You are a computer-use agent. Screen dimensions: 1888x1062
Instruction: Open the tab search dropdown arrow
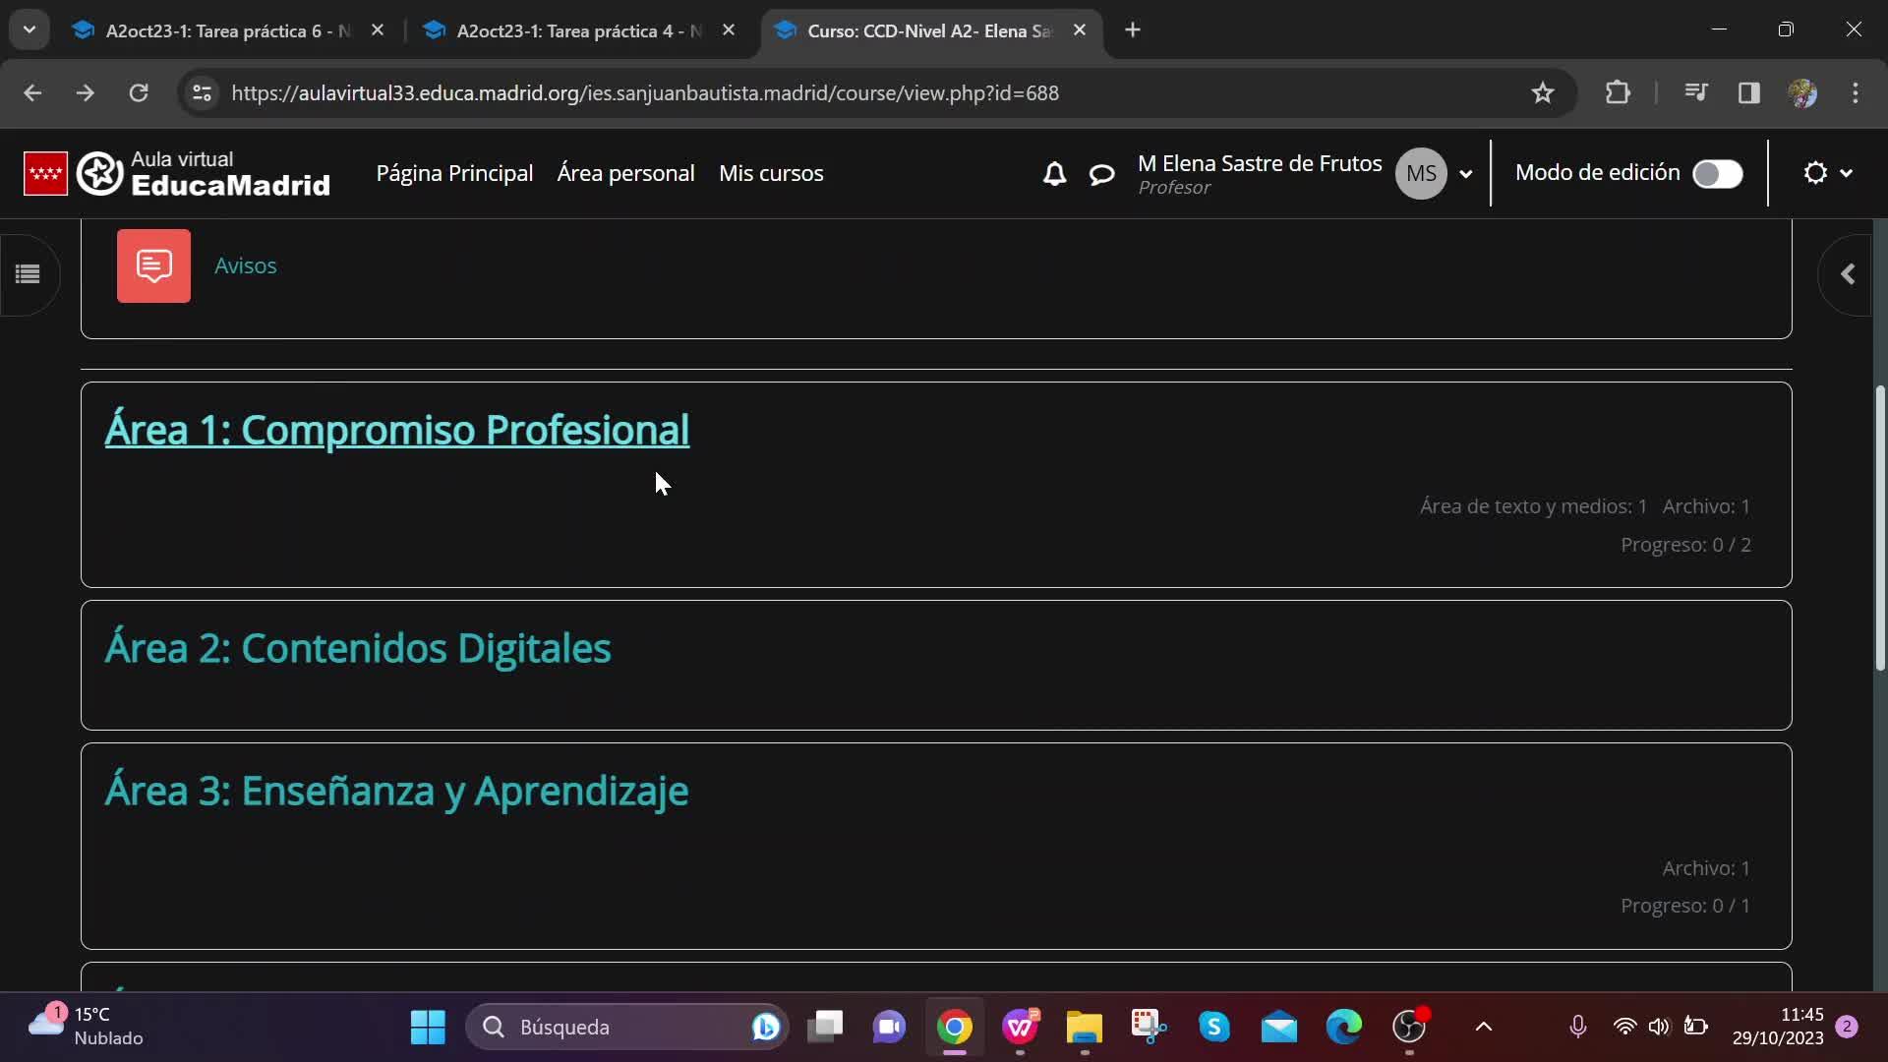click(x=29, y=29)
